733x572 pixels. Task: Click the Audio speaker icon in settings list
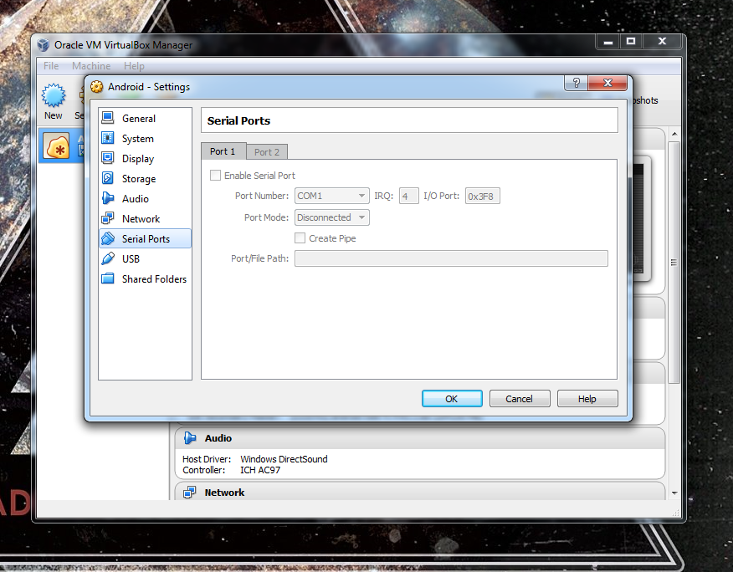107,198
